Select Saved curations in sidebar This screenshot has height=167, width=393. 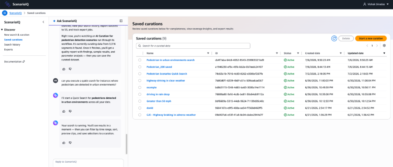click(13, 40)
